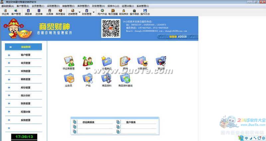Click the moon icon in system tray
Image resolution: width=266 pixels, height=141 pixels.
click(251, 138)
